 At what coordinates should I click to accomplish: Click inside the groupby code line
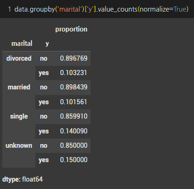click(x=101, y=9)
